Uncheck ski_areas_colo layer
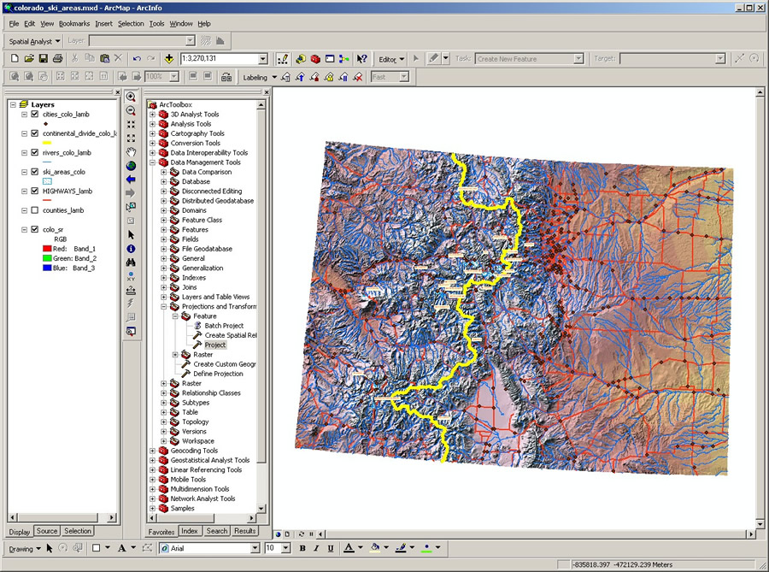769x572 pixels. (x=34, y=172)
